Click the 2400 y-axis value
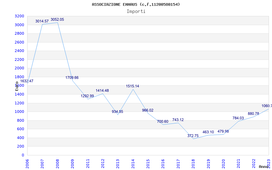The image size is (272, 170). (x=19, y=51)
